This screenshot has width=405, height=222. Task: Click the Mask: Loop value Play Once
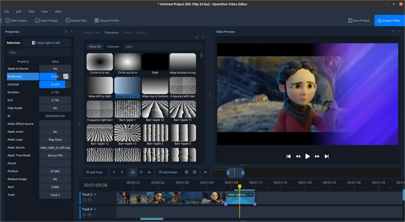coord(55,140)
